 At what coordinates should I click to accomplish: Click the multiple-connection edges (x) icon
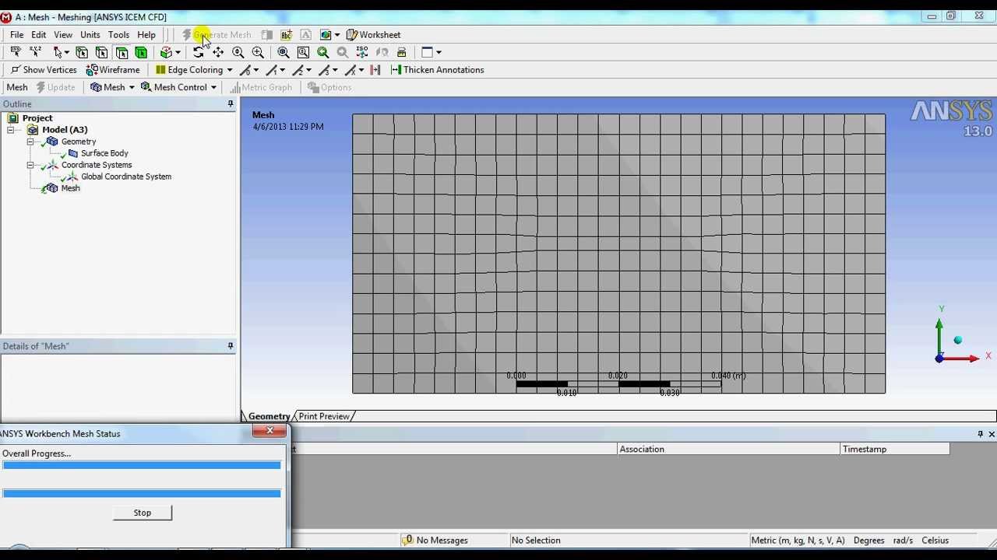click(x=351, y=70)
